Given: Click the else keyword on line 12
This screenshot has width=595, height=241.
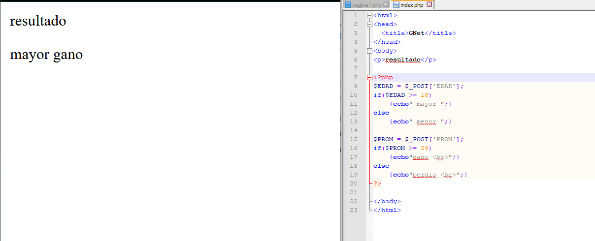Looking at the screenshot, I should tap(381, 113).
